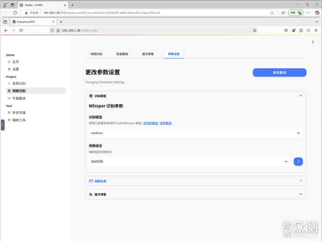This screenshot has width=322, height=241.
Task: Bookmark page using the star in Firefox's URL bar
Action: click(254, 30)
